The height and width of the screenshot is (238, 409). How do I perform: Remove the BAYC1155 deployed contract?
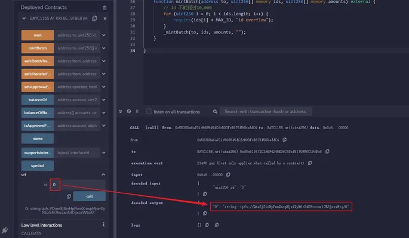click(105, 18)
